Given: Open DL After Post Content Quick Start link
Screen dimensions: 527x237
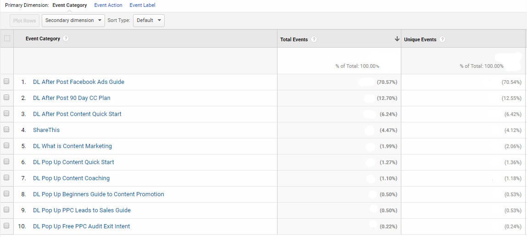Looking at the screenshot, I should (77, 114).
